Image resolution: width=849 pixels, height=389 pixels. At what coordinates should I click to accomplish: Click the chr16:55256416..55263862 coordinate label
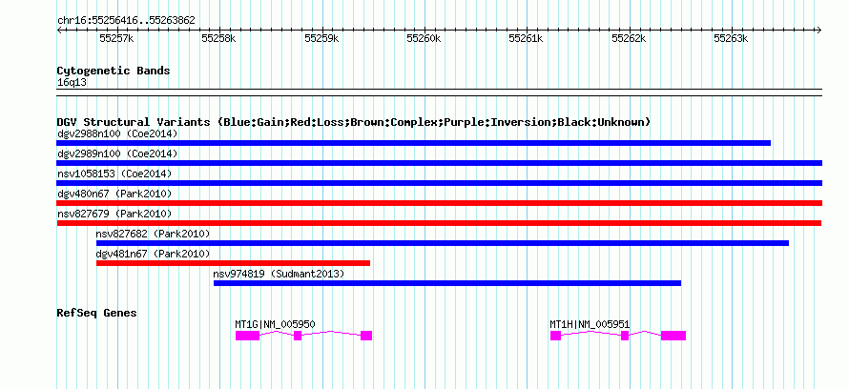[x=126, y=21]
